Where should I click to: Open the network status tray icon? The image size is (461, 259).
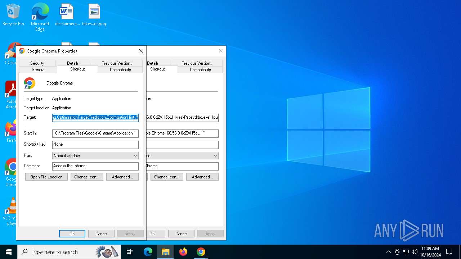(x=406, y=252)
